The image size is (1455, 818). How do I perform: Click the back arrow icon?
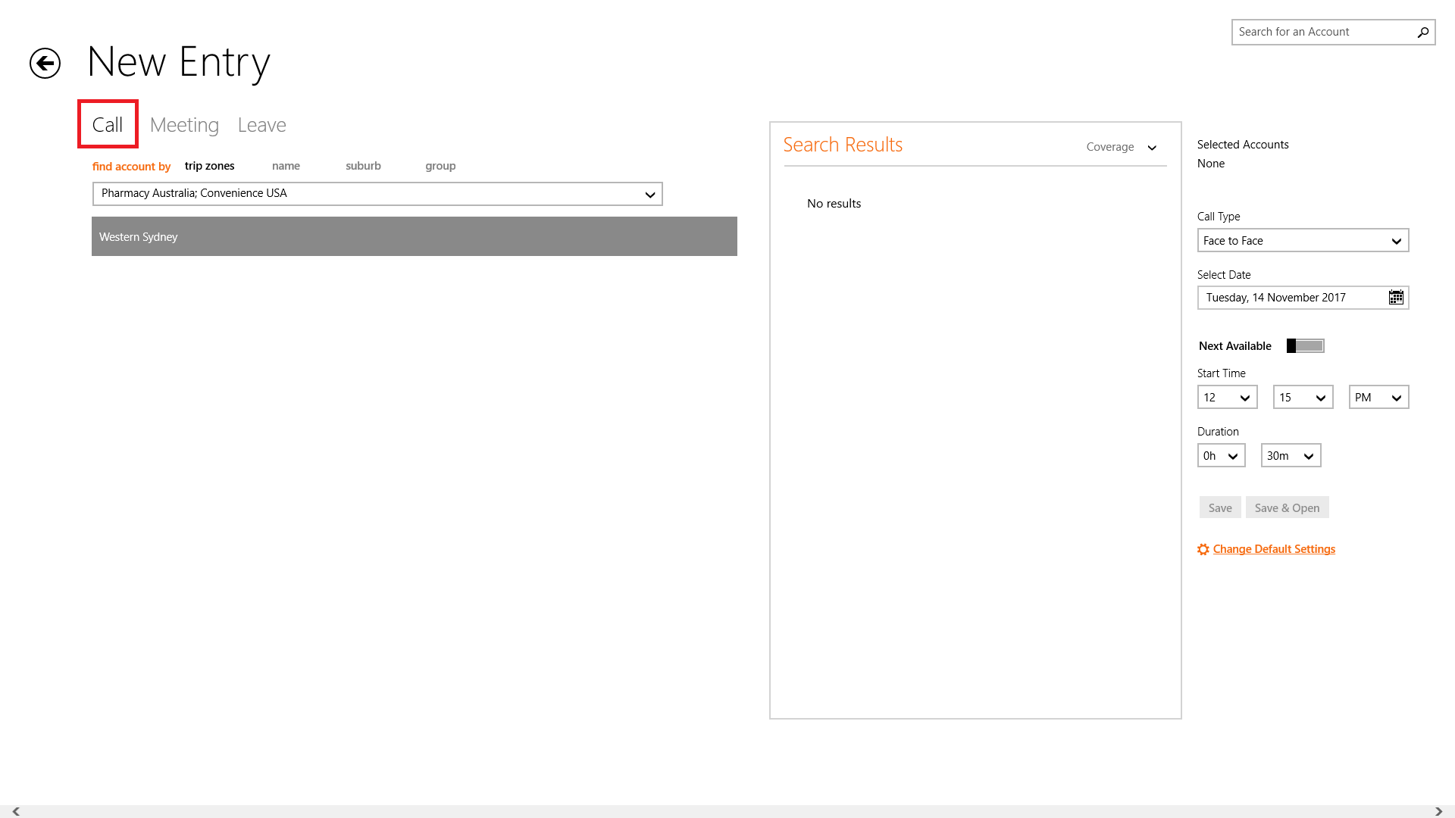pyautogui.click(x=45, y=63)
